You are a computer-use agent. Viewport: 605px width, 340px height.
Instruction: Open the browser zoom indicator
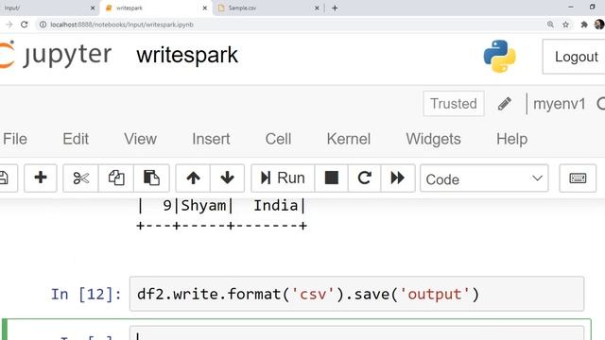pyautogui.click(x=550, y=25)
